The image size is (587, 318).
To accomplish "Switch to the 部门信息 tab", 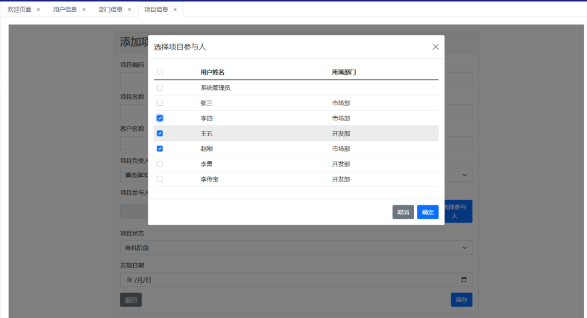I will coord(110,9).
